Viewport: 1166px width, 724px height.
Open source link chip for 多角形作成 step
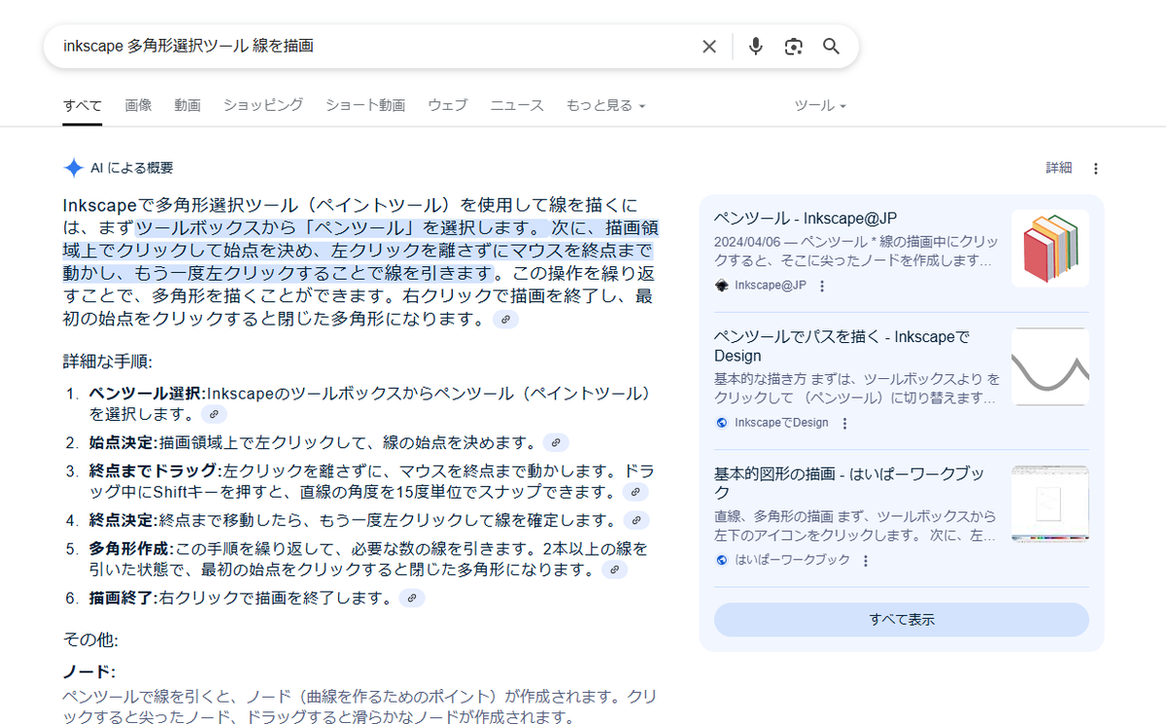614,569
